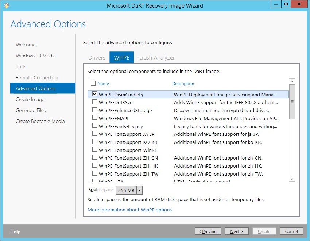Open the Crash Analyzer tab

click(156, 57)
